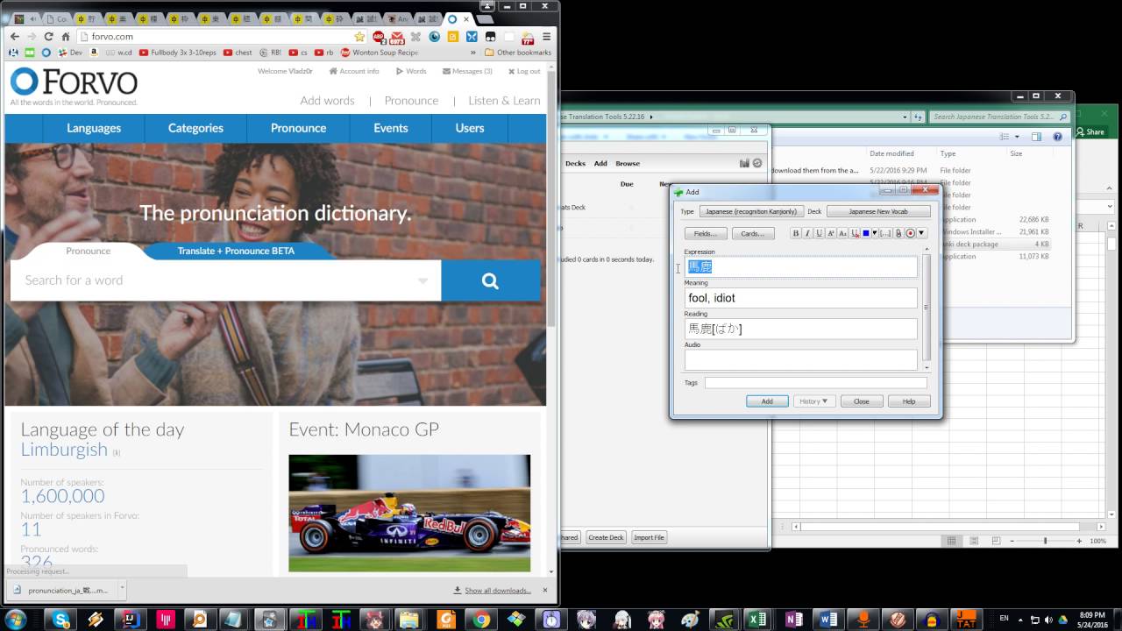
Task: Click the Subscript icon in Anki Add dialog
Action: pyautogui.click(x=842, y=233)
